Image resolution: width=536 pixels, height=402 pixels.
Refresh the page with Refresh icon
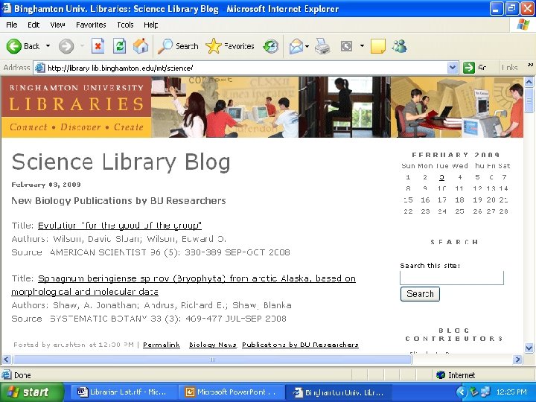click(x=119, y=46)
